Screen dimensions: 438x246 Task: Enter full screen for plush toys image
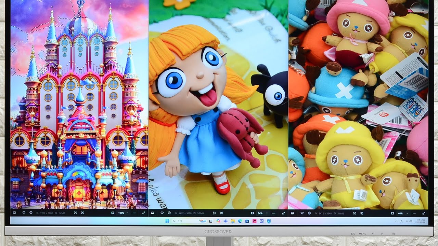coord(424,213)
